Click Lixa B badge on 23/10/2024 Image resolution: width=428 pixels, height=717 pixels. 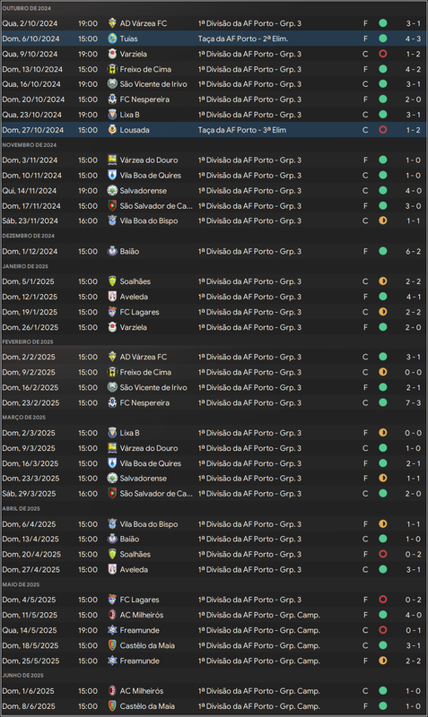(x=112, y=115)
